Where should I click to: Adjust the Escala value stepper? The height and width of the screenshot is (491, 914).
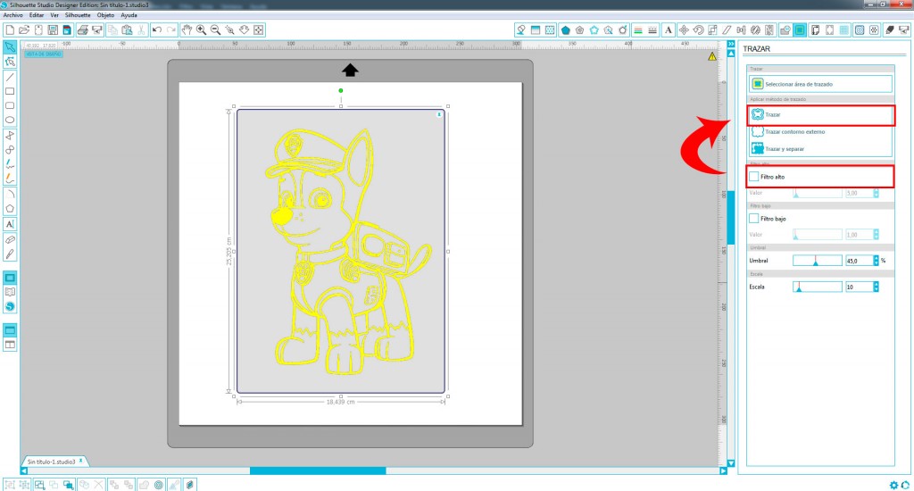click(x=876, y=287)
